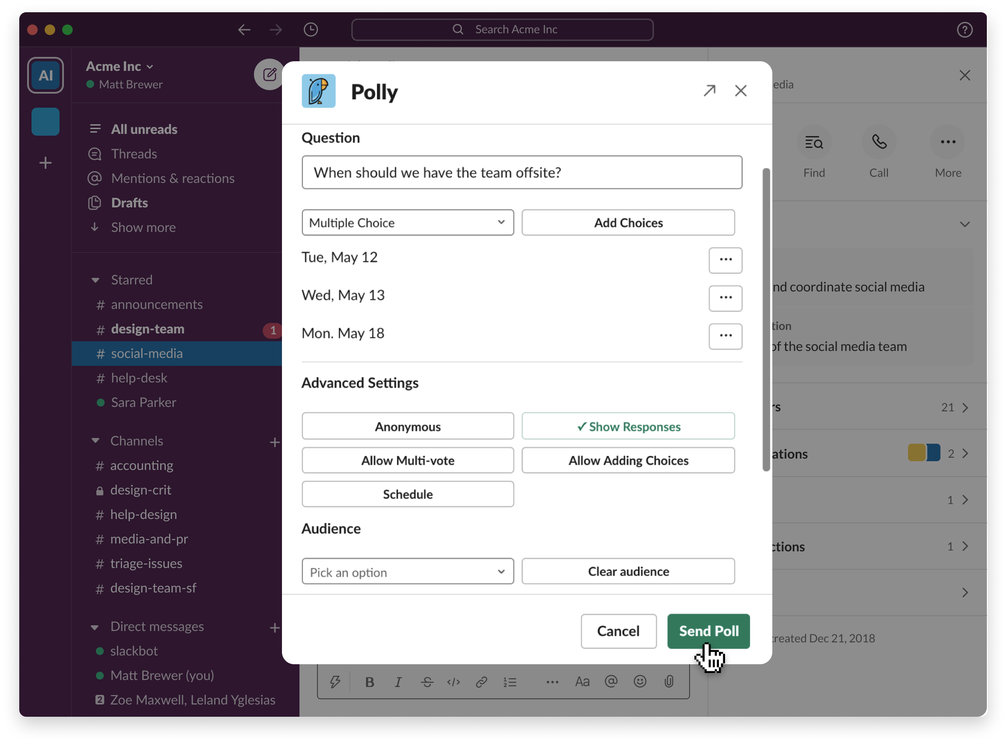This screenshot has height=743, width=1007.
Task: Click the lightning shortcuts icon in composer
Action: pyautogui.click(x=335, y=682)
